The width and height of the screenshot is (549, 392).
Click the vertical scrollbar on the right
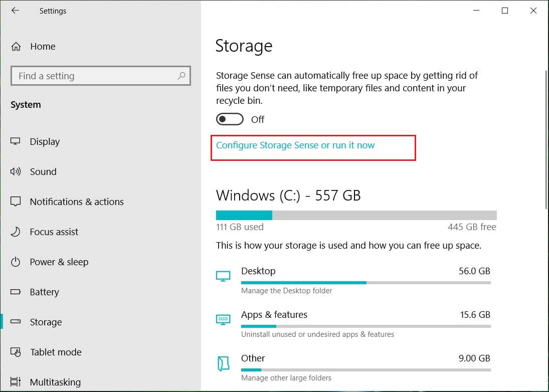point(546,140)
